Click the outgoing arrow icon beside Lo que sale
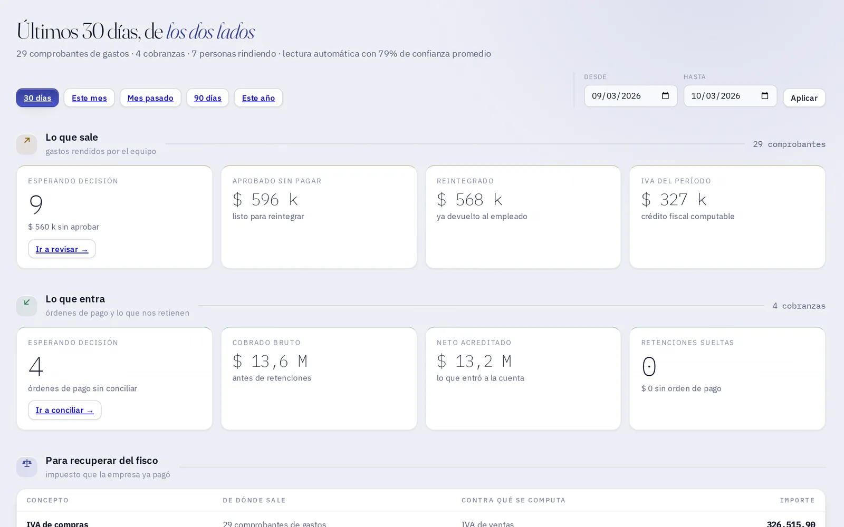The height and width of the screenshot is (527, 844). [x=26, y=144]
